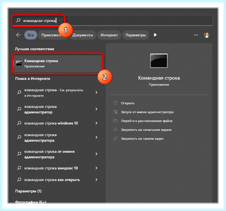This screenshot has height=211, width=226.
Task: Expand chevron for 'См. результаты в Интернете'
Action: [96, 92]
